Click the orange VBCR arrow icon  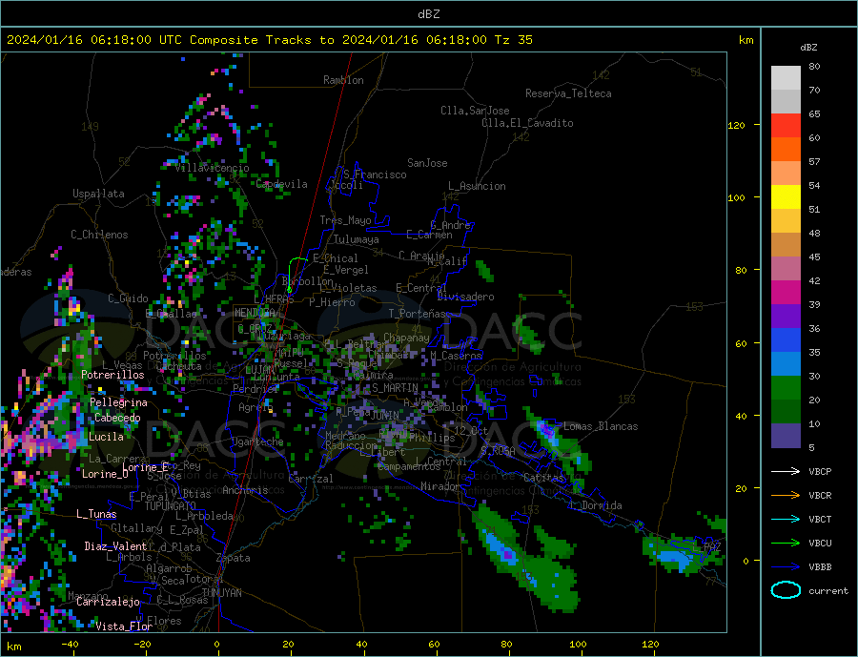coord(786,496)
